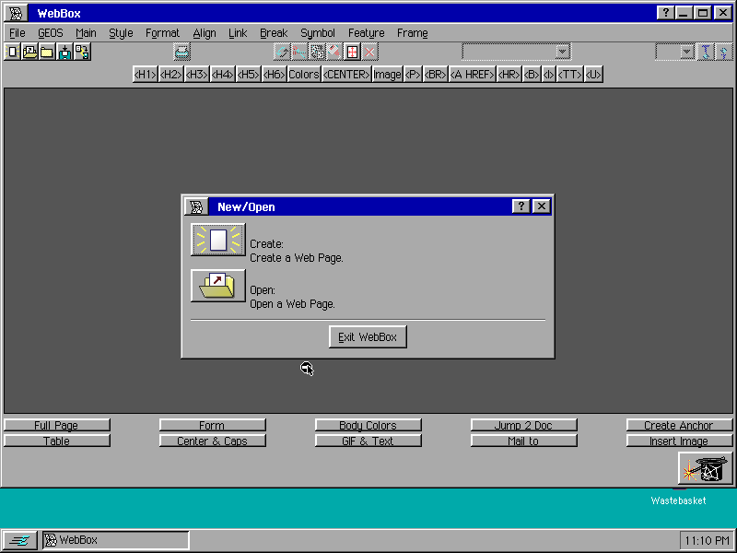Click the wizard hat icon above Wastebasket
This screenshot has height=553, width=737.
point(705,468)
